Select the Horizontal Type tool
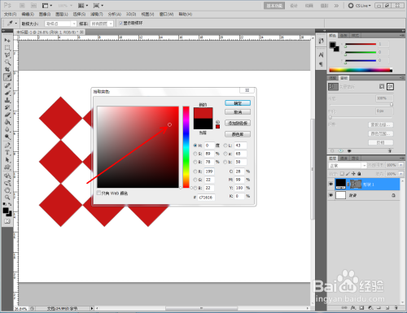 coord(7,153)
